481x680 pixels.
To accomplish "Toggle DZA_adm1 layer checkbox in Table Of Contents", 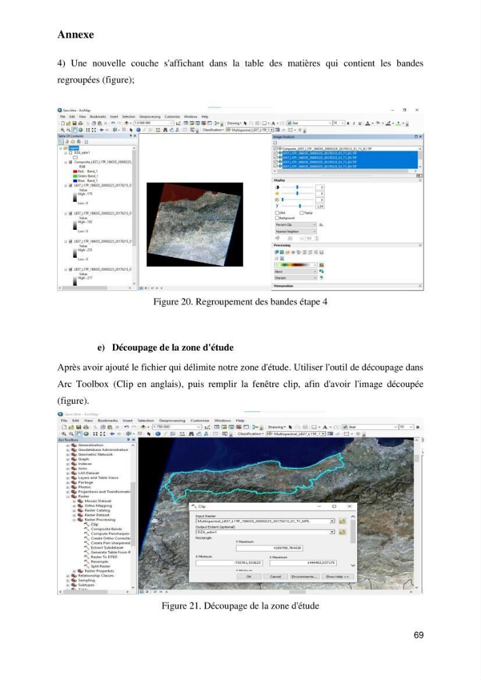I will pos(71,152).
